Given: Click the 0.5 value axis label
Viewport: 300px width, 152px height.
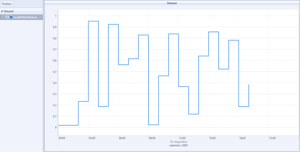Looking at the screenshot, I should tap(55, 72).
